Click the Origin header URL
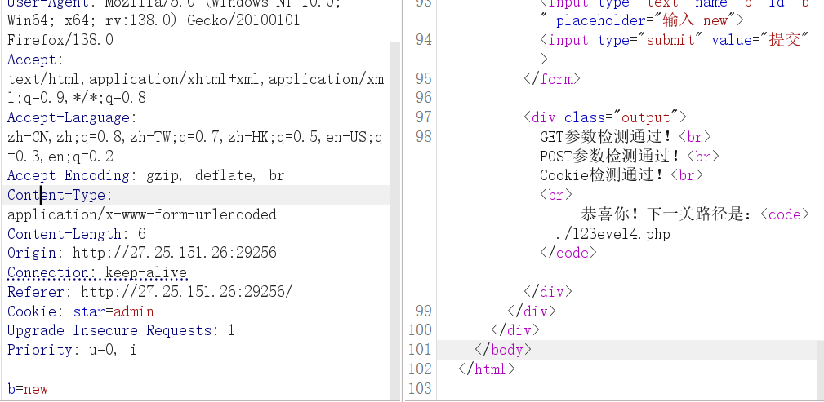824x402 pixels. click(x=174, y=253)
